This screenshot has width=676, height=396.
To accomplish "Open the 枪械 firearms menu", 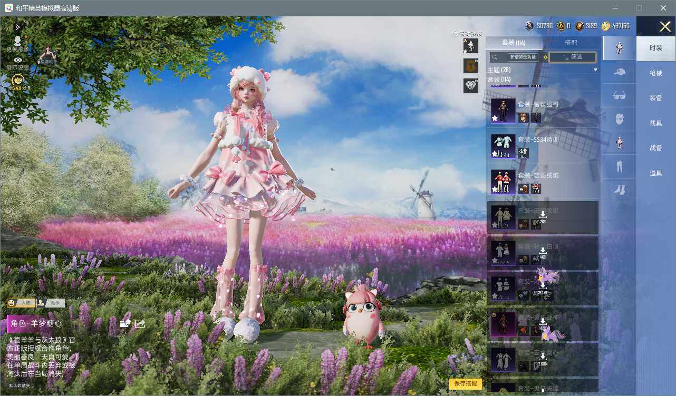I will pyautogui.click(x=656, y=73).
